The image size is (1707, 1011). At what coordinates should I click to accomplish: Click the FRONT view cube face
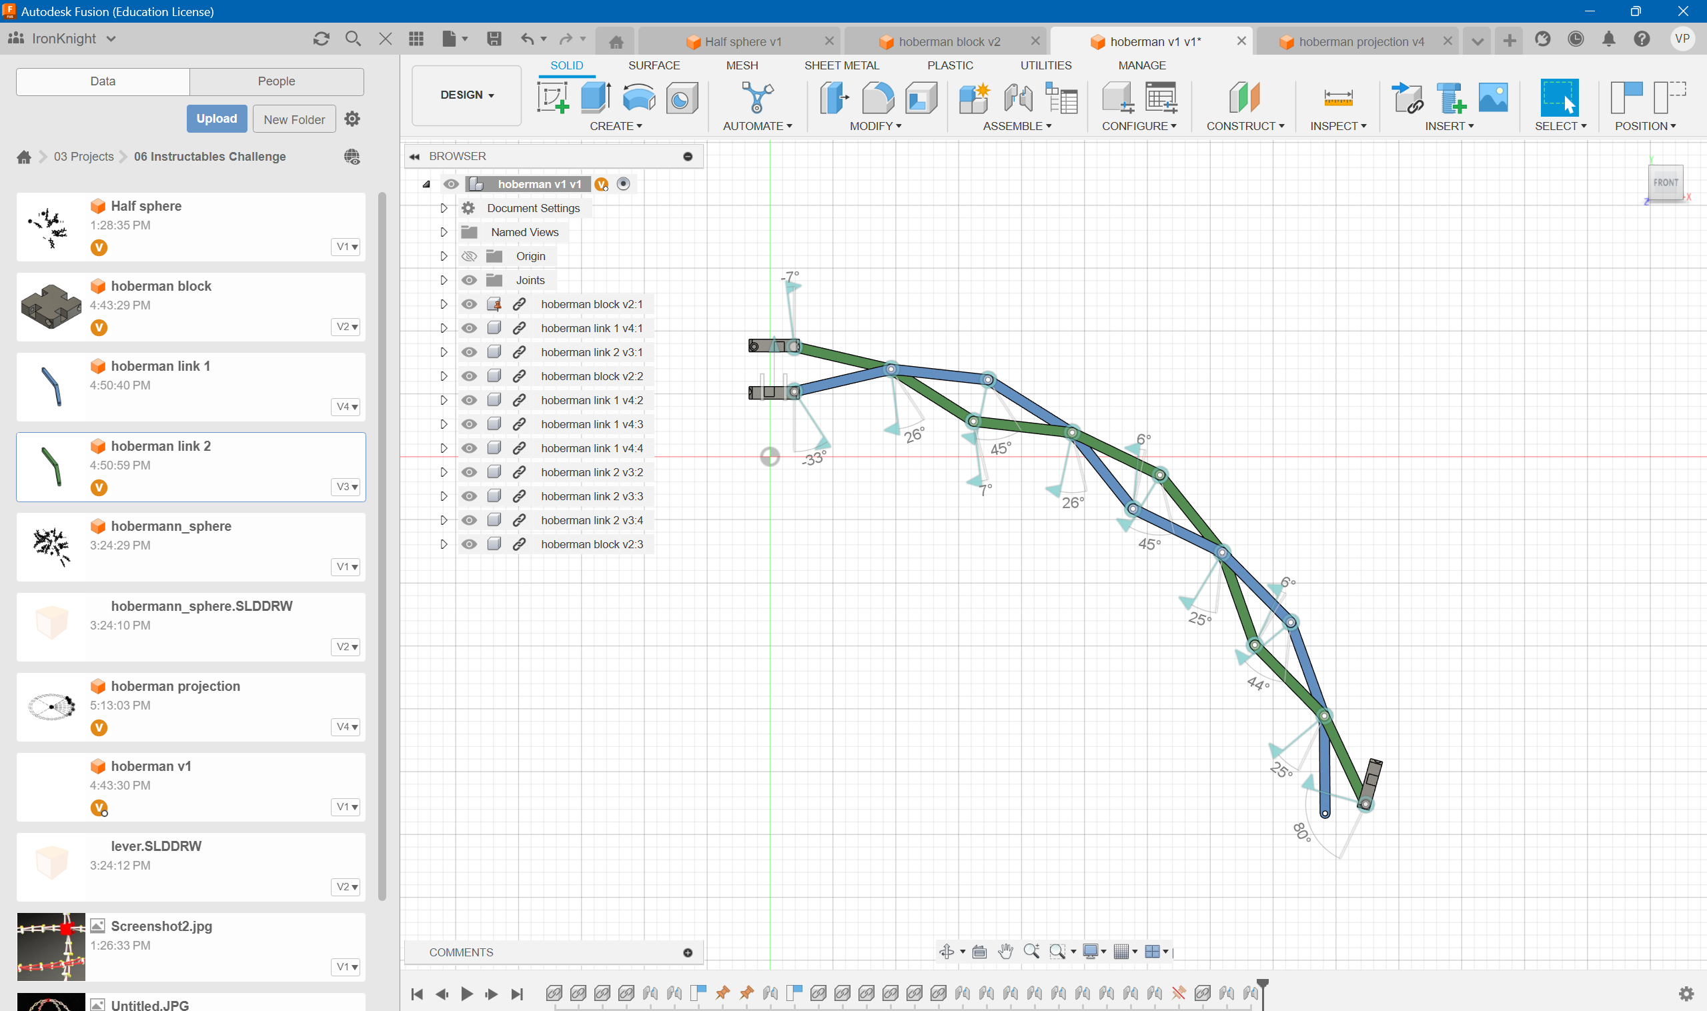tap(1666, 183)
